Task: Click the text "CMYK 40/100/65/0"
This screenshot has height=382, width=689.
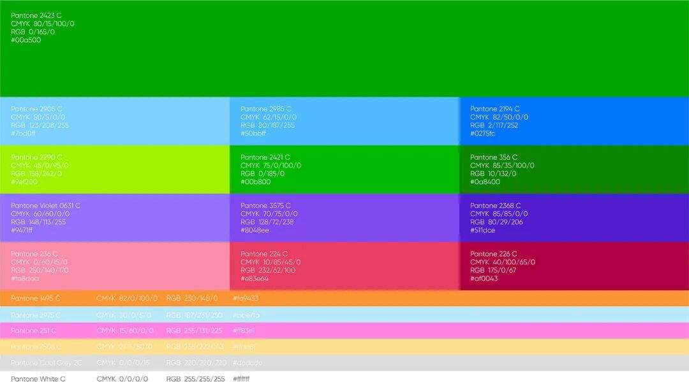Action: (503, 262)
